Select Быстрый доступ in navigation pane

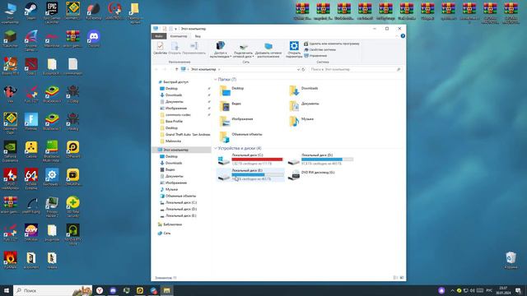175,82
